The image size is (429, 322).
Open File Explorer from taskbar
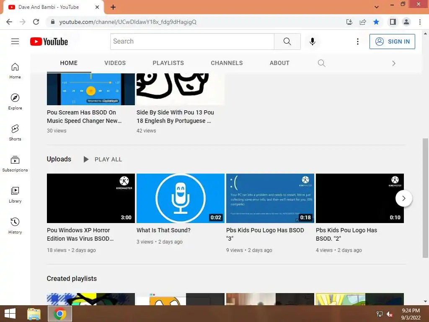tap(34, 314)
